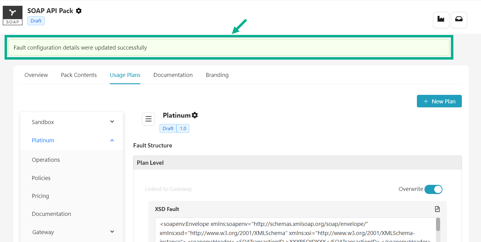Go to the Branding tab

point(217,75)
